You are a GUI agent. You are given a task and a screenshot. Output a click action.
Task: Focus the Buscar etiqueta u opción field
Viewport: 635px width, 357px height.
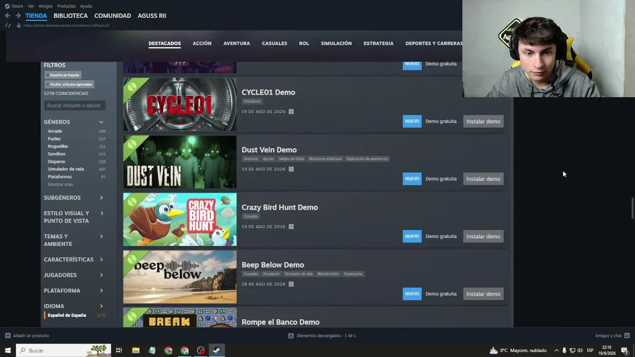click(74, 106)
